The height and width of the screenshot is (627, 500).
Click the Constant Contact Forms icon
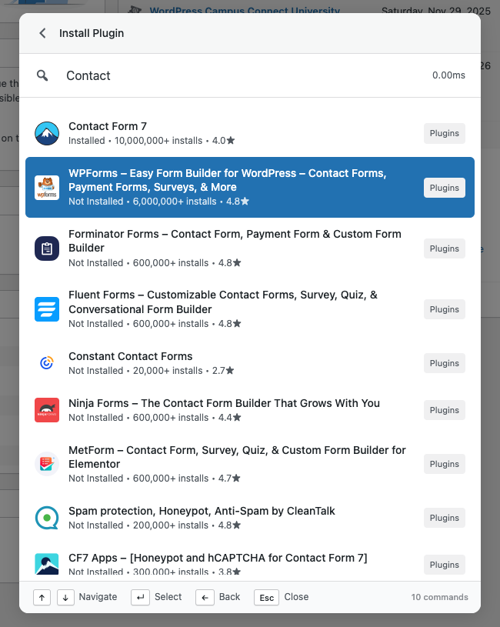[46, 362]
